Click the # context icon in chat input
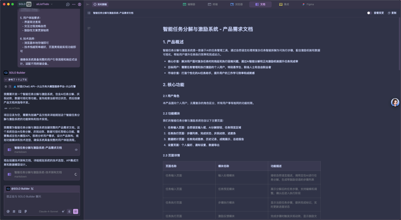401x220 pixels. coord(14,211)
